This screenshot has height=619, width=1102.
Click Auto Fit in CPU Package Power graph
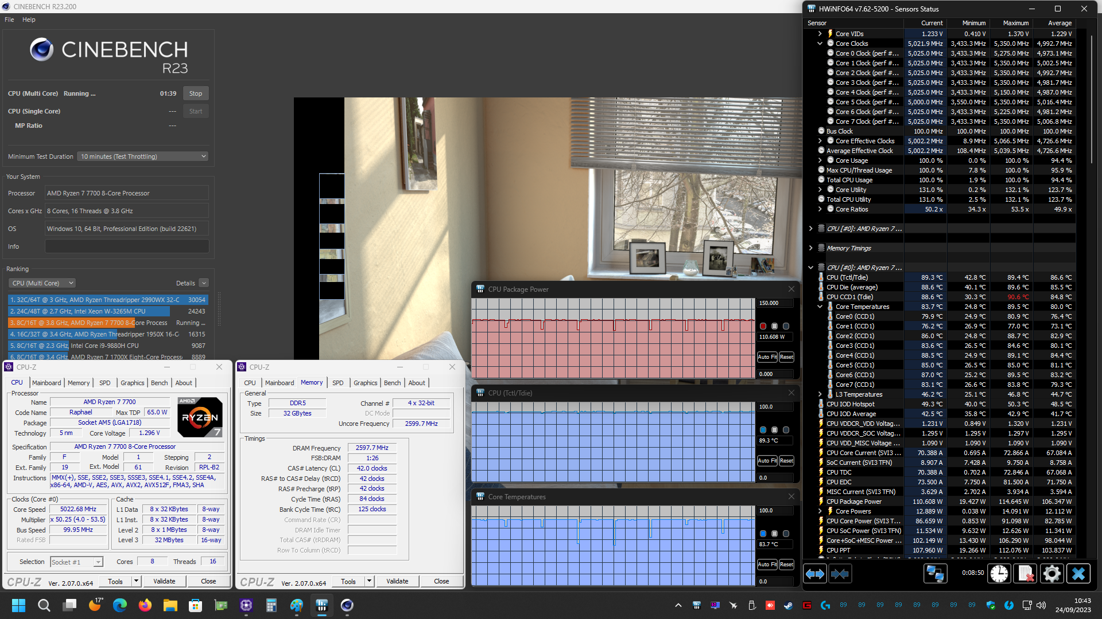[767, 357]
